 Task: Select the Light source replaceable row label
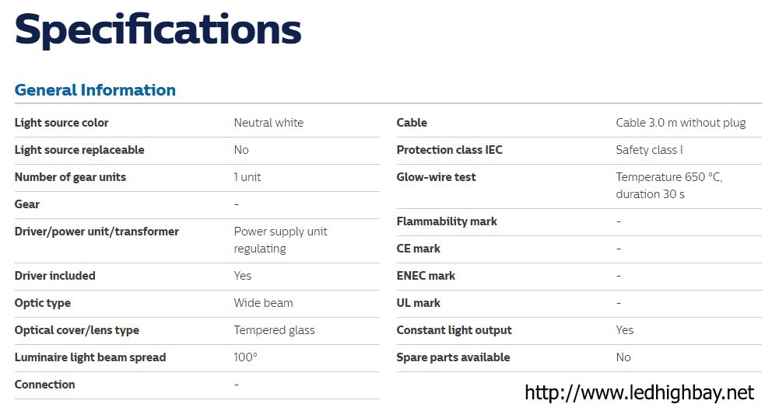(x=79, y=150)
